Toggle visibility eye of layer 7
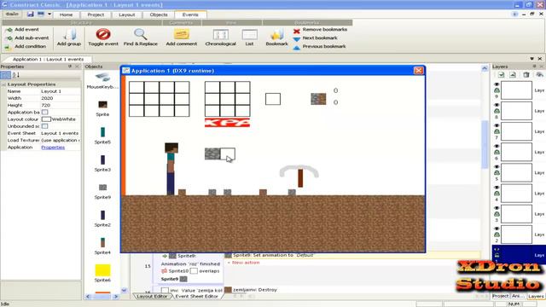The image size is (546, 307). tap(497, 125)
